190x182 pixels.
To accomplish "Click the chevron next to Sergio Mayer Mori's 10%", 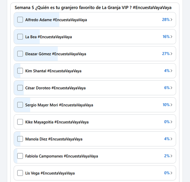I will coord(171,105).
